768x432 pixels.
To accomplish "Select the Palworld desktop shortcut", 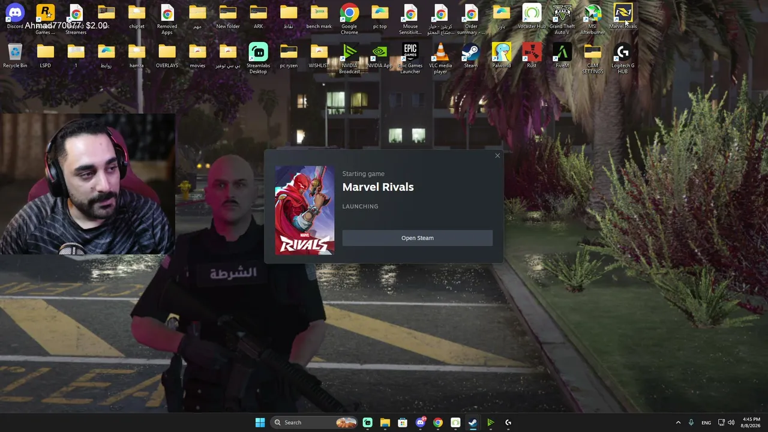I will point(502,55).
